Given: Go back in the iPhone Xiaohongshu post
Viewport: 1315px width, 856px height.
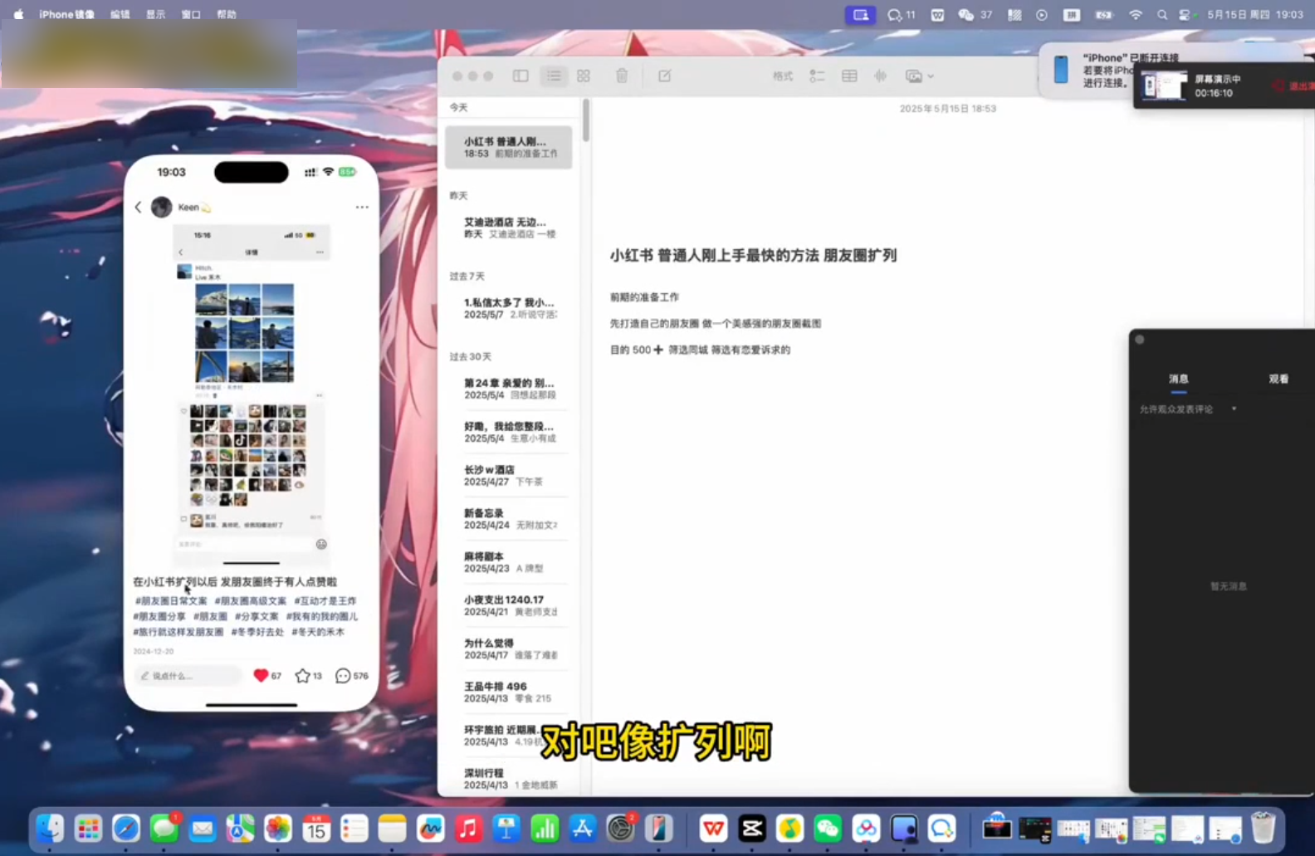Looking at the screenshot, I should tap(139, 207).
